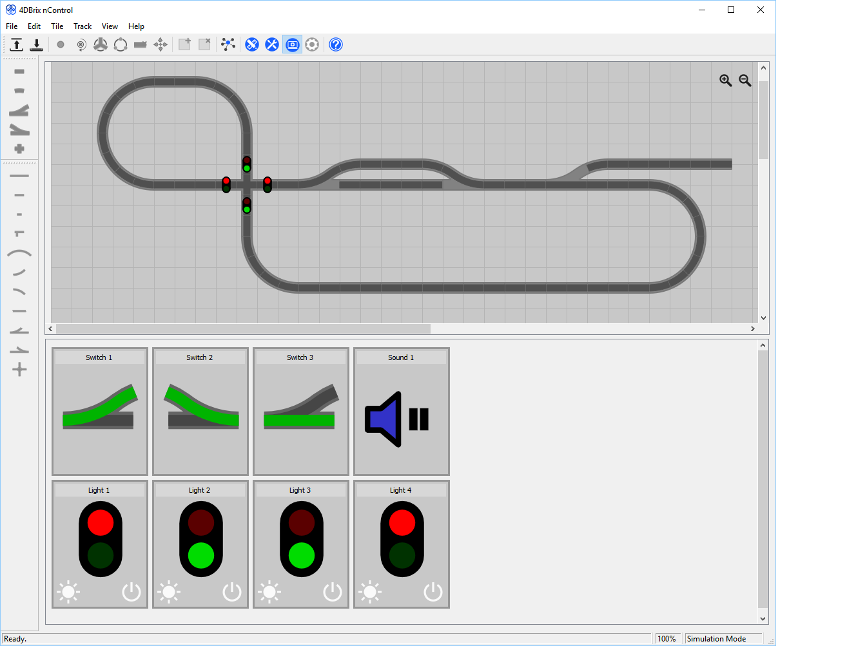The width and height of the screenshot is (847, 646).
Task: Open the network nodes tool
Action: coord(228,44)
